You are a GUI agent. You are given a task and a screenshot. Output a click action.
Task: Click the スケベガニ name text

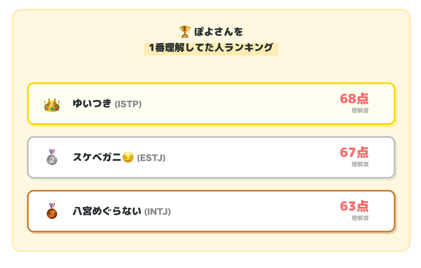pyautogui.click(x=97, y=157)
